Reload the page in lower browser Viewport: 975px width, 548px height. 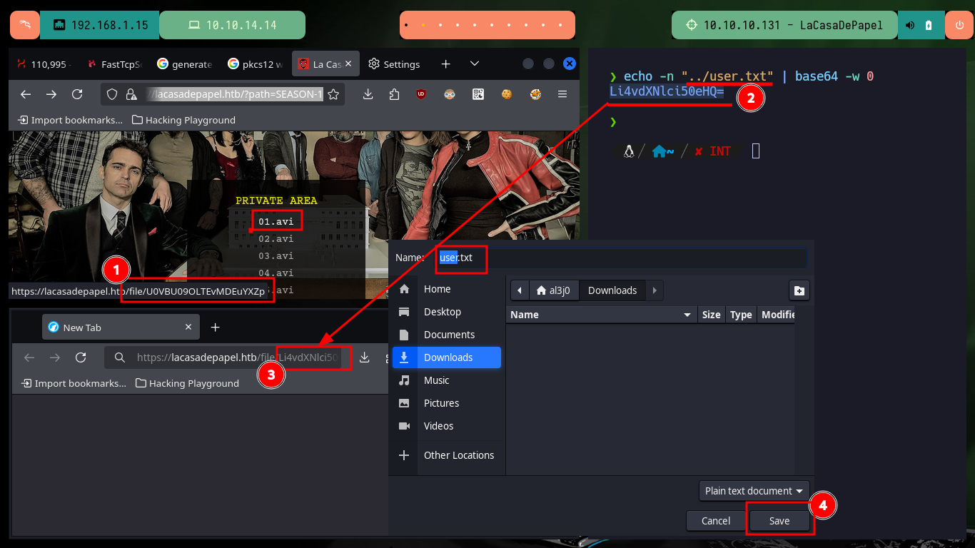point(81,357)
